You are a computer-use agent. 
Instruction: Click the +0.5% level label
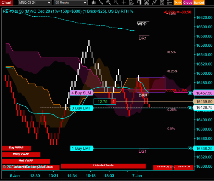pos(171,52)
